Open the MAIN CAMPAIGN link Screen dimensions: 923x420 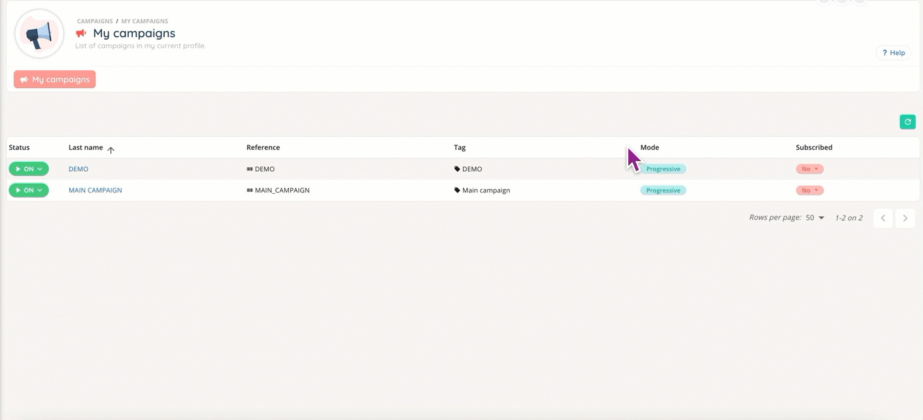tap(95, 190)
